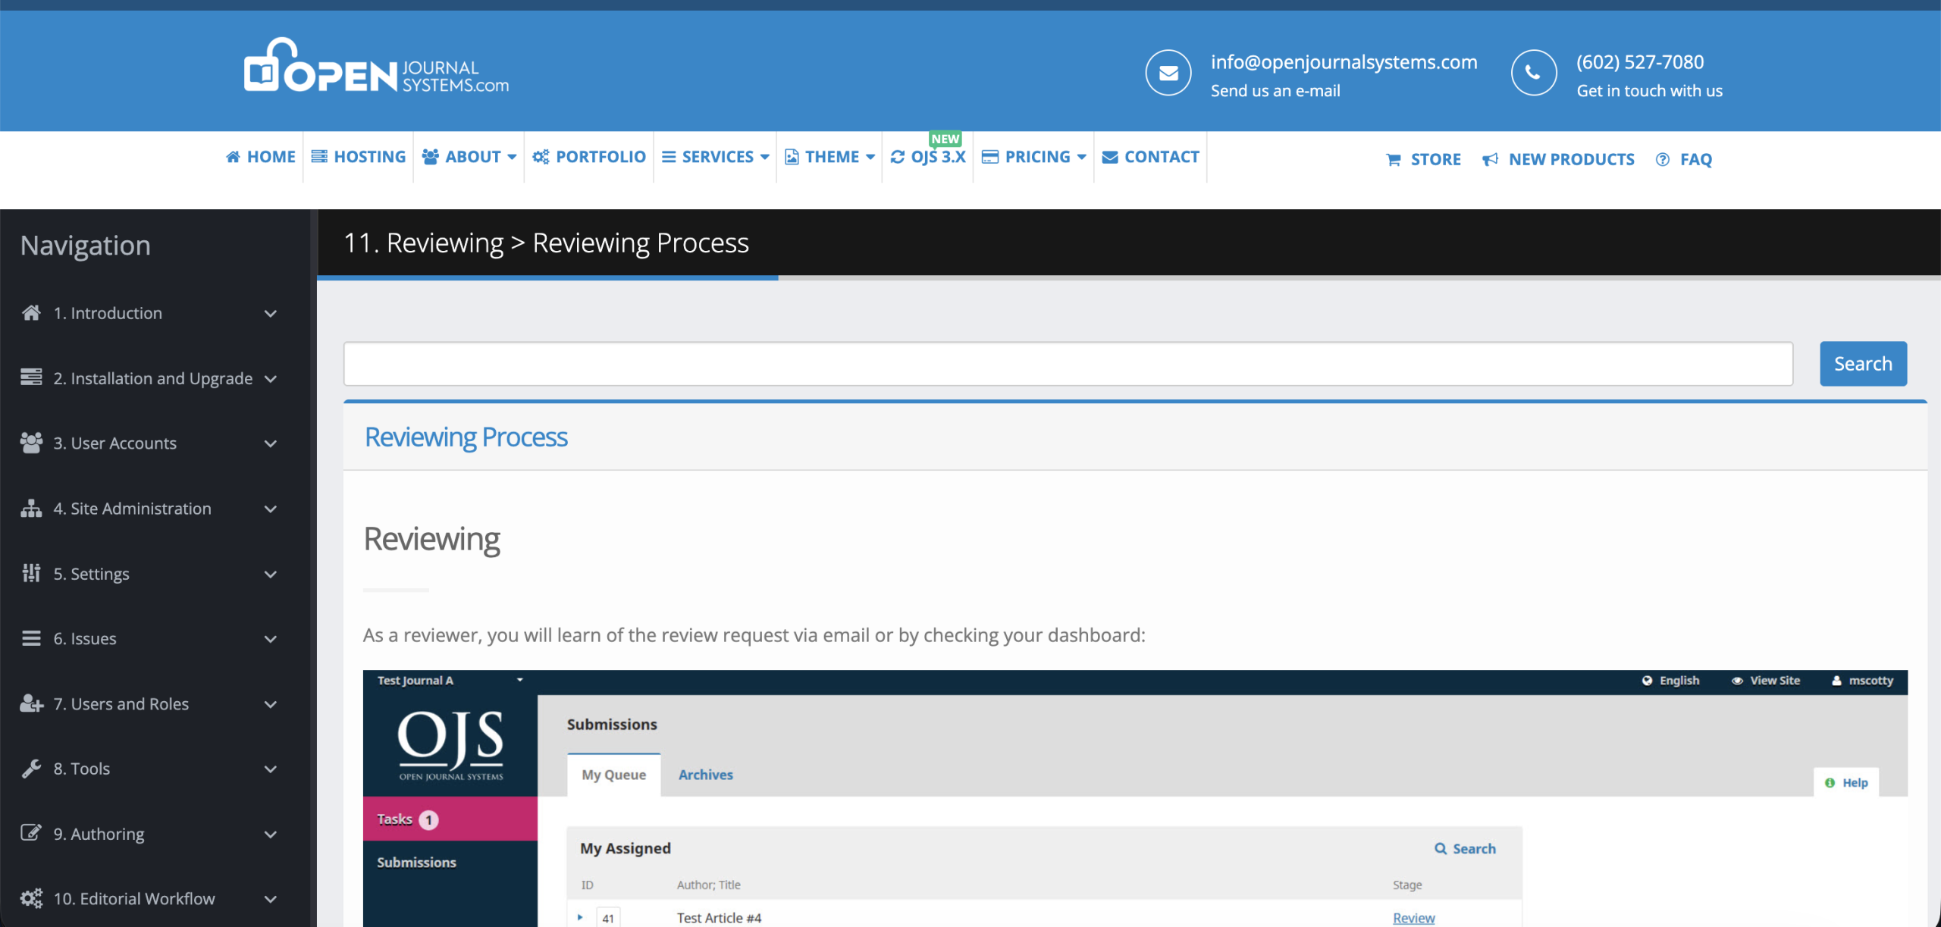This screenshot has height=927, width=1941.
Task: Click the OJS 3.X refresh icon
Action: click(898, 157)
